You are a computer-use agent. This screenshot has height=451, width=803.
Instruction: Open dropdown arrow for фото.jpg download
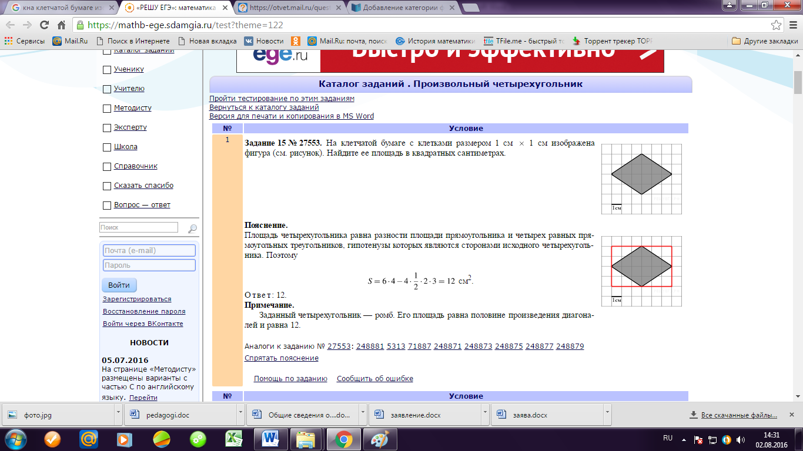118,415
